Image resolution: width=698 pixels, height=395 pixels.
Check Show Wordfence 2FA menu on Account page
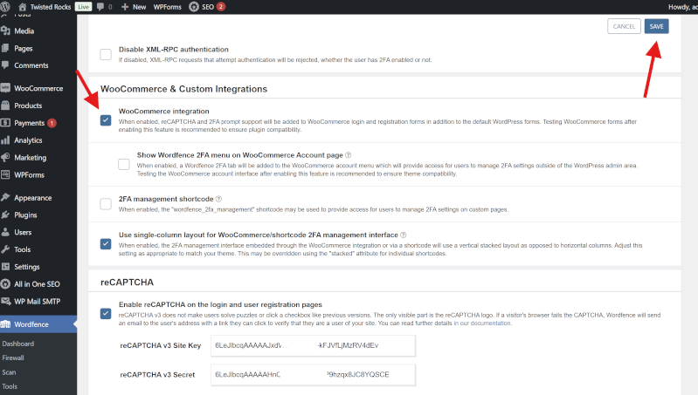[x=124, y=165]
